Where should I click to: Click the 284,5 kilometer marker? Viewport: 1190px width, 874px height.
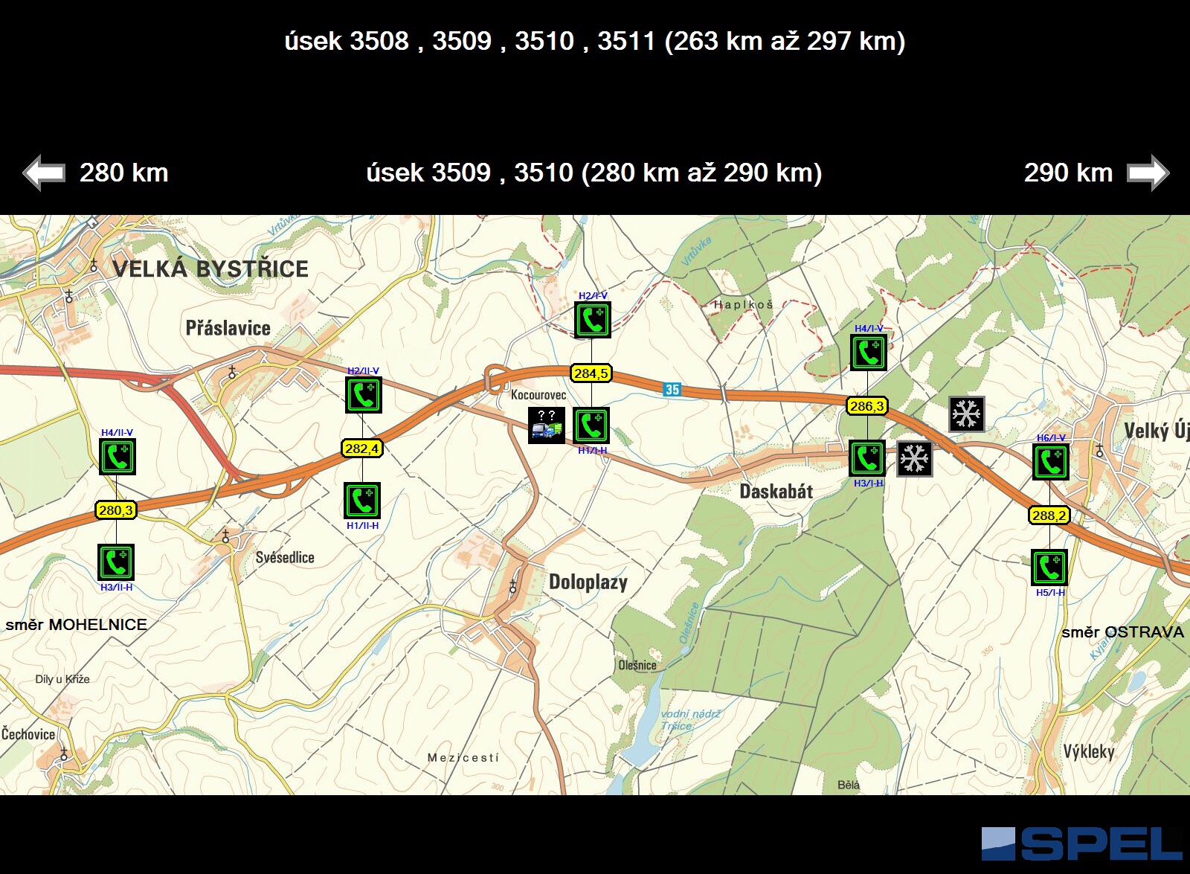(x=591, y=373)
